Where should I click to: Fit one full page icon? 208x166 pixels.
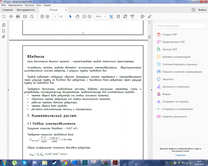coord(118,17)
